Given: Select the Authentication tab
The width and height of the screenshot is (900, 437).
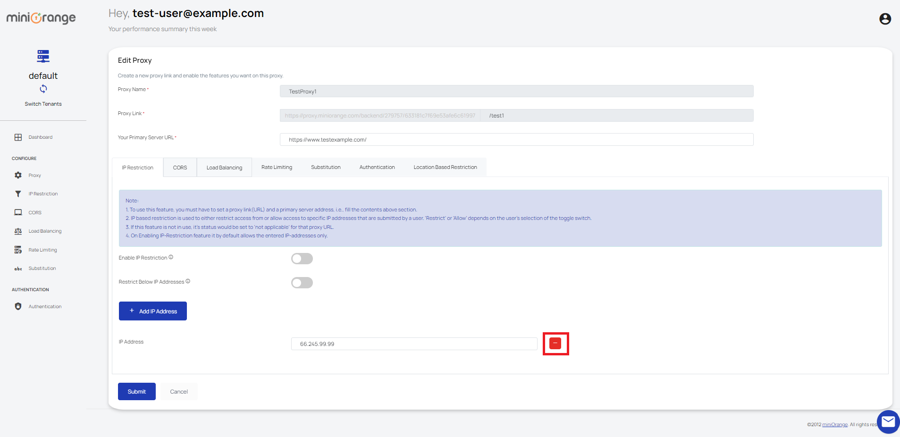Looking at the screenshot, I should [377, 167].
